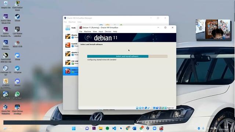Open Chat from the taskbar

[x=87, y=128]
